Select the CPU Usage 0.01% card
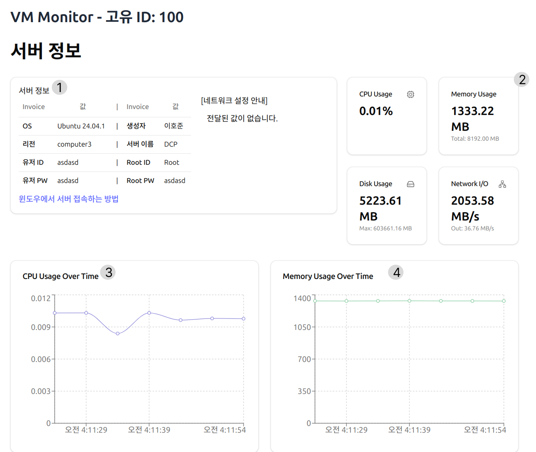Image resolution: width=536 pixels, height=452 pixels. (x=386, y=116)
